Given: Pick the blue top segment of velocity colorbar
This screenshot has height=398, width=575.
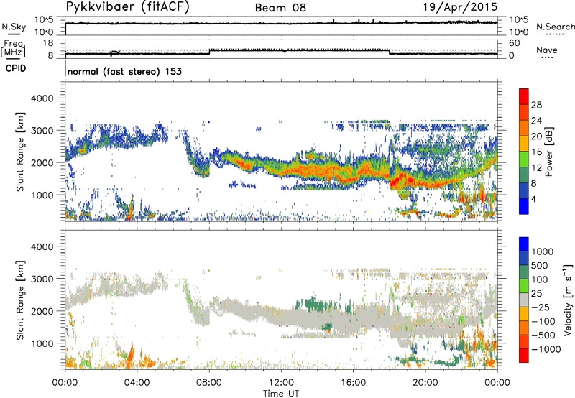Looking at the screenshot, I should point(524,244).
